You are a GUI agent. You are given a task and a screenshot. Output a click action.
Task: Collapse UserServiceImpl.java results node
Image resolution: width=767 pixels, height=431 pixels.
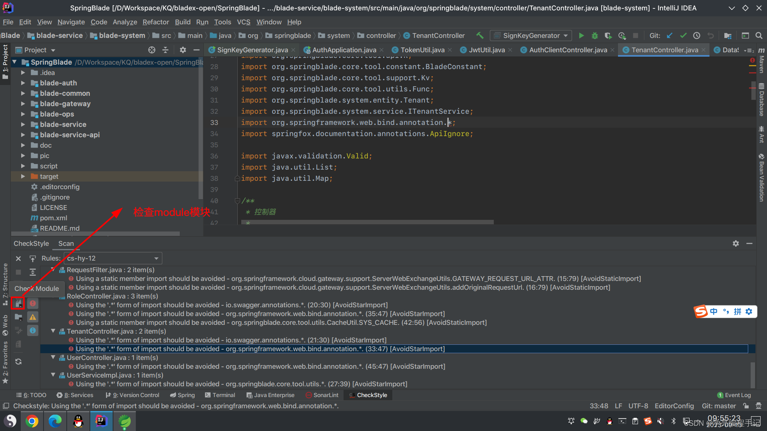pyautogui.click(x=53, y=375)
